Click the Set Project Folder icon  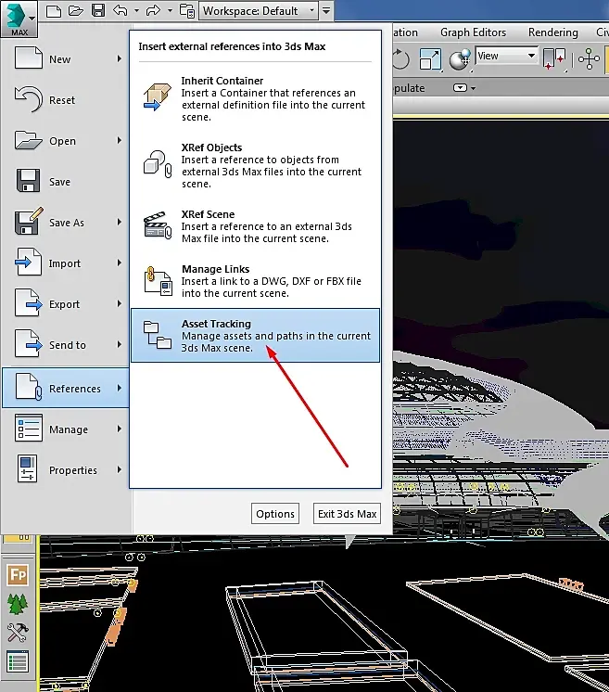(187, 10)
